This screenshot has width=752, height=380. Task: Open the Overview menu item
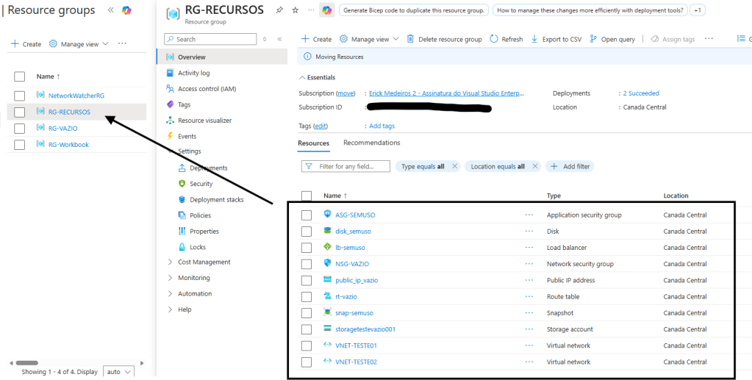click(191, 57)
